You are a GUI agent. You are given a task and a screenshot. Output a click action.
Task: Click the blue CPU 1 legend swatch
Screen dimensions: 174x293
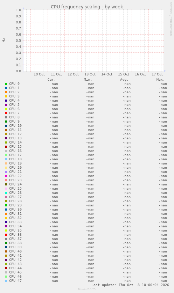point(6,88)
